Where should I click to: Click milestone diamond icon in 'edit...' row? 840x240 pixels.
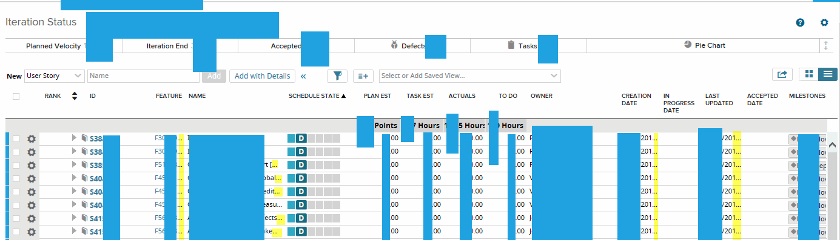pyautogui.click(x=793, y=192)
